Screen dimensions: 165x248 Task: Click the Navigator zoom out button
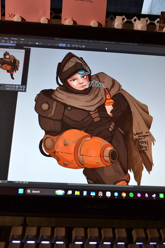click(11, 86)
